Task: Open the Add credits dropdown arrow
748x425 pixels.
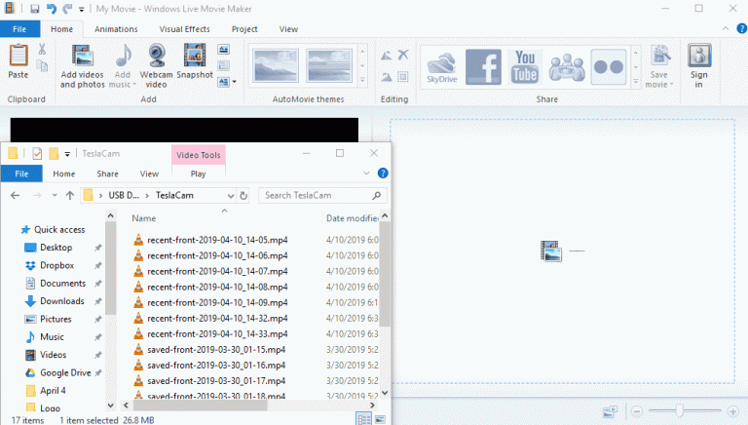Action: (x=234, y=82)
